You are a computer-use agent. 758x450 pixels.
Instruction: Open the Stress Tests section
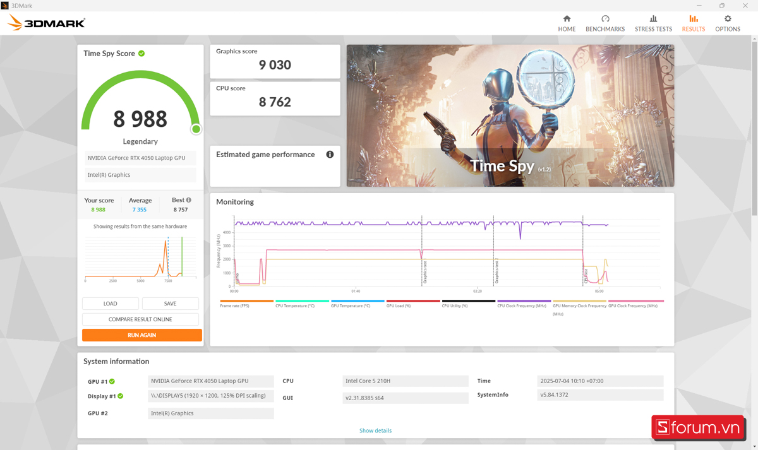pyautogui.click(x=653, y=23)
